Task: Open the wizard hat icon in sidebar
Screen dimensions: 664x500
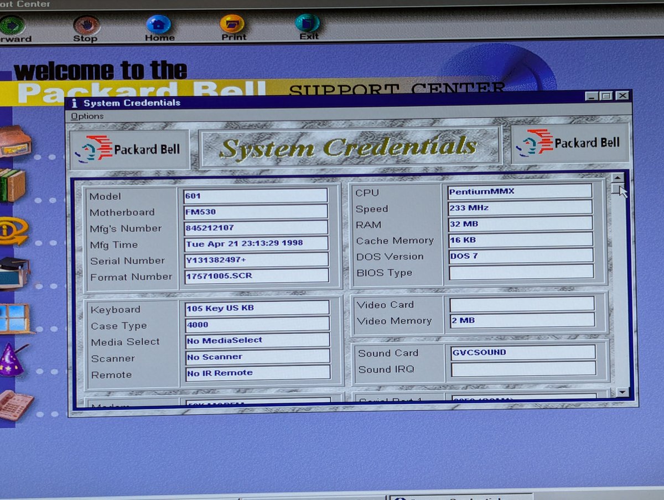Action: click(12, 360)
